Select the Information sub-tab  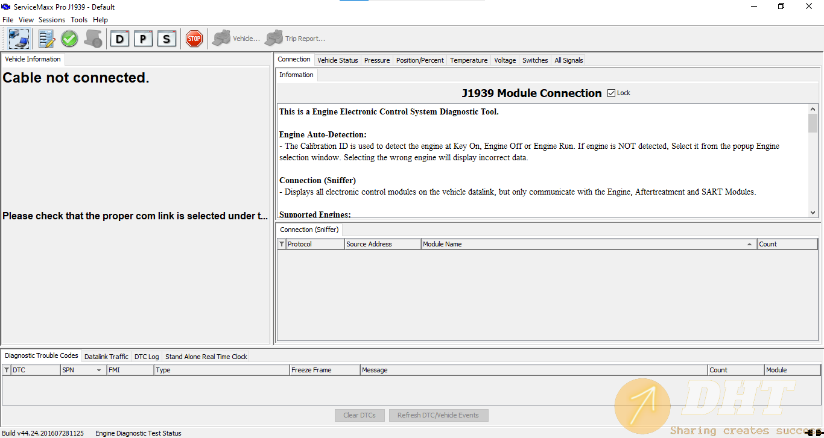point(296,75)
